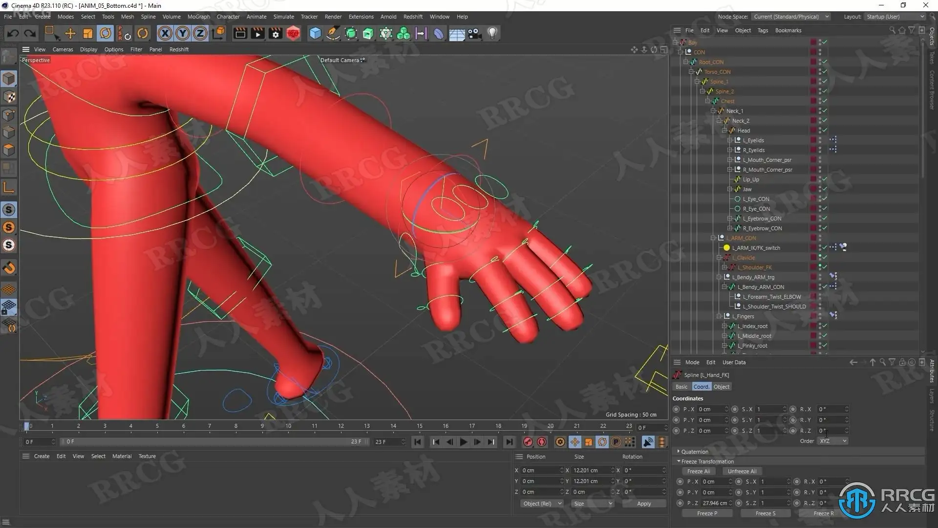Click the Apply button

pos(643,504)
